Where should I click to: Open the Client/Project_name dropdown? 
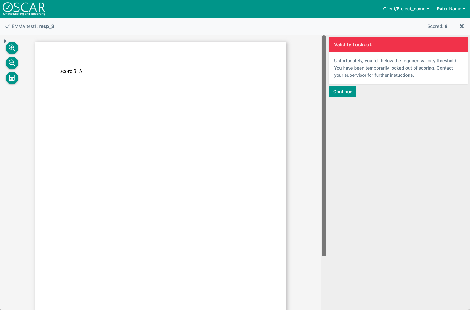point(406,9)
